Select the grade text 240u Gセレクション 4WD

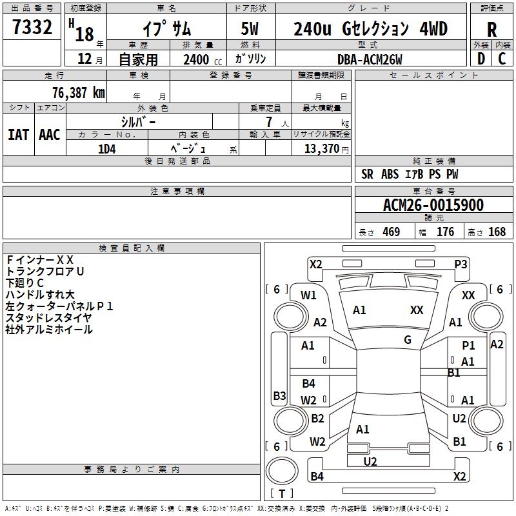click(370, 29)
